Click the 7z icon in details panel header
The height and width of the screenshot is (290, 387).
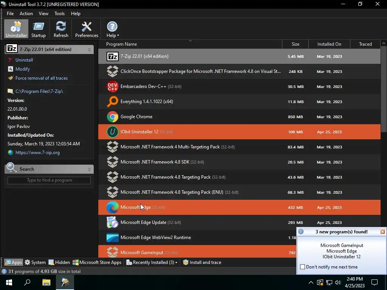12,49
